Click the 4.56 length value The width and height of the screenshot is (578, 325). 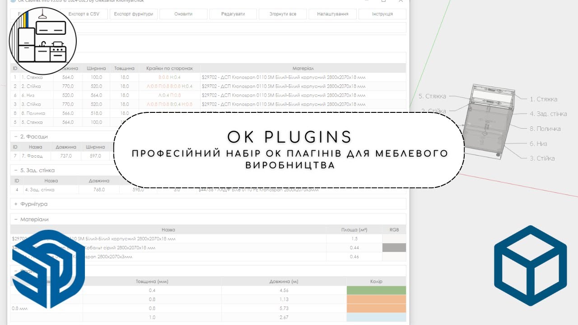pyautogui.click(x=284, y=290)
